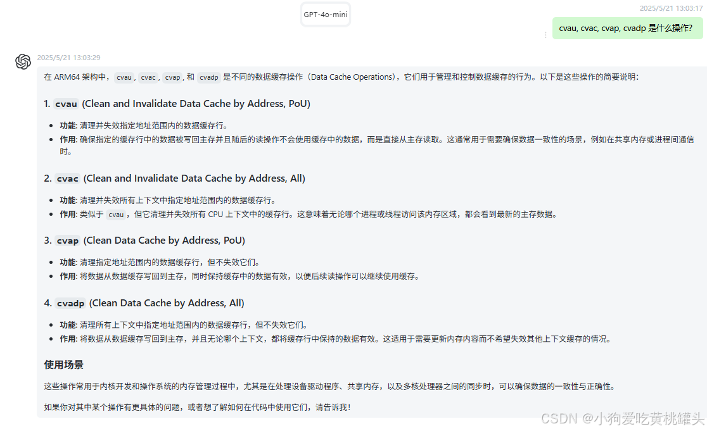The width and height of the screenshot is (707, 431).
Task: Click the cvau badge inside the first paragraph
Action: click(124, 77)
